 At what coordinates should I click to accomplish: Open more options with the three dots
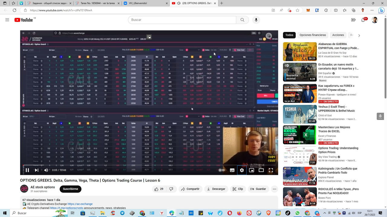pos(275,189)
